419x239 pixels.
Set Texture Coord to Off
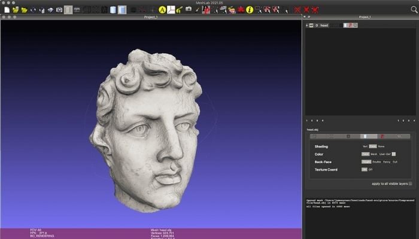371,170
